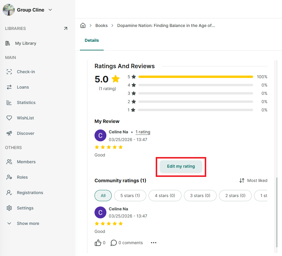Screen dimensions: 282x256
Task: Click the Discover telescope icon
Action: click(9, 133)
